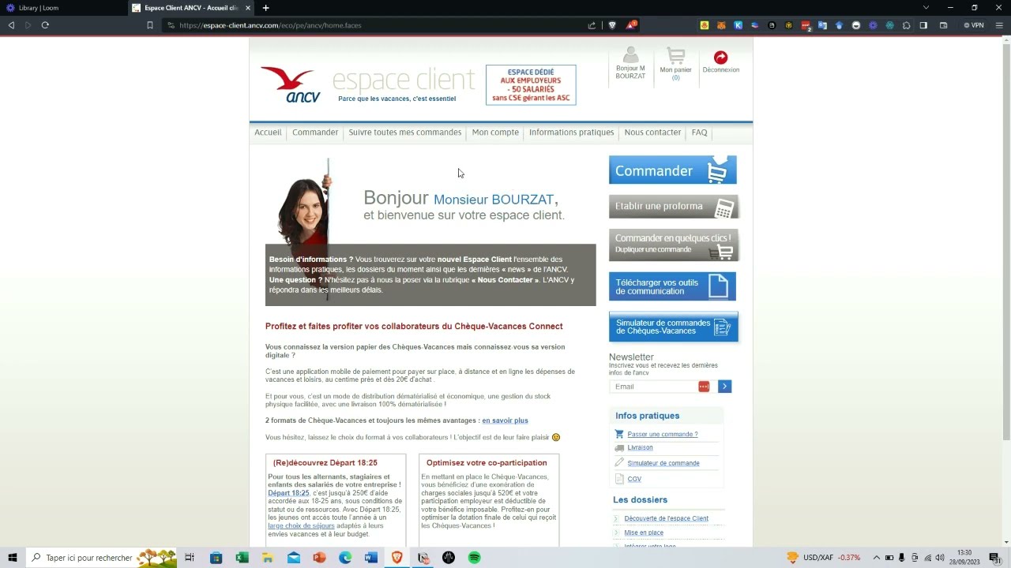The image size is (1011, 568).
Task: Follow the Départ 18:25 link
Action: coord(288,493)
